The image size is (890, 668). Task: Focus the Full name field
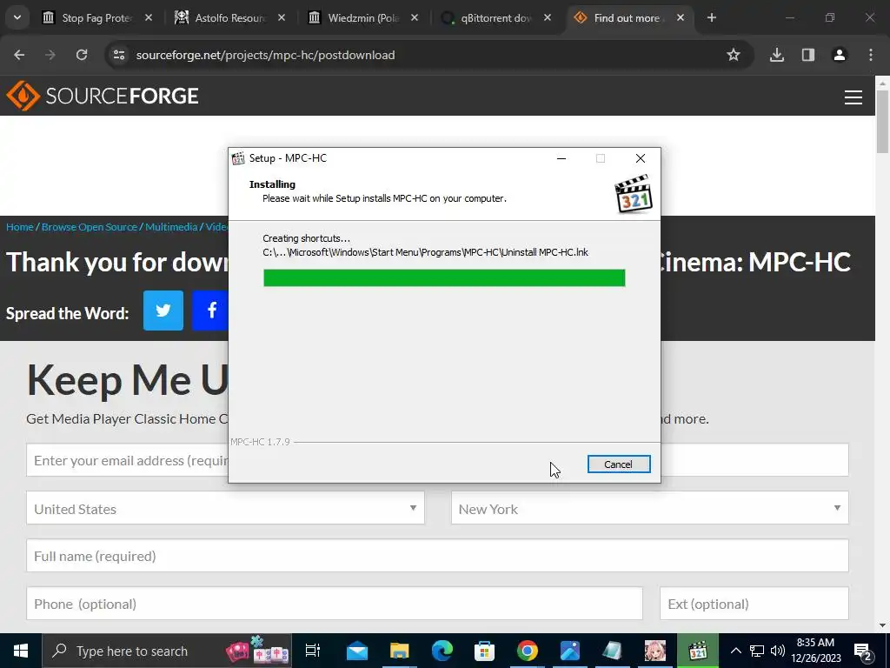(437, 556)
